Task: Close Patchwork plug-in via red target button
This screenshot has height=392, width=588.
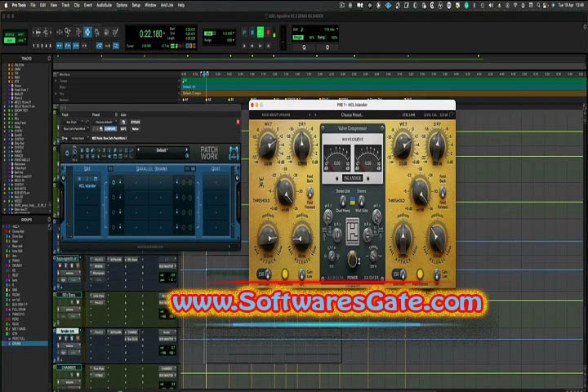Action: pos(238,122)
